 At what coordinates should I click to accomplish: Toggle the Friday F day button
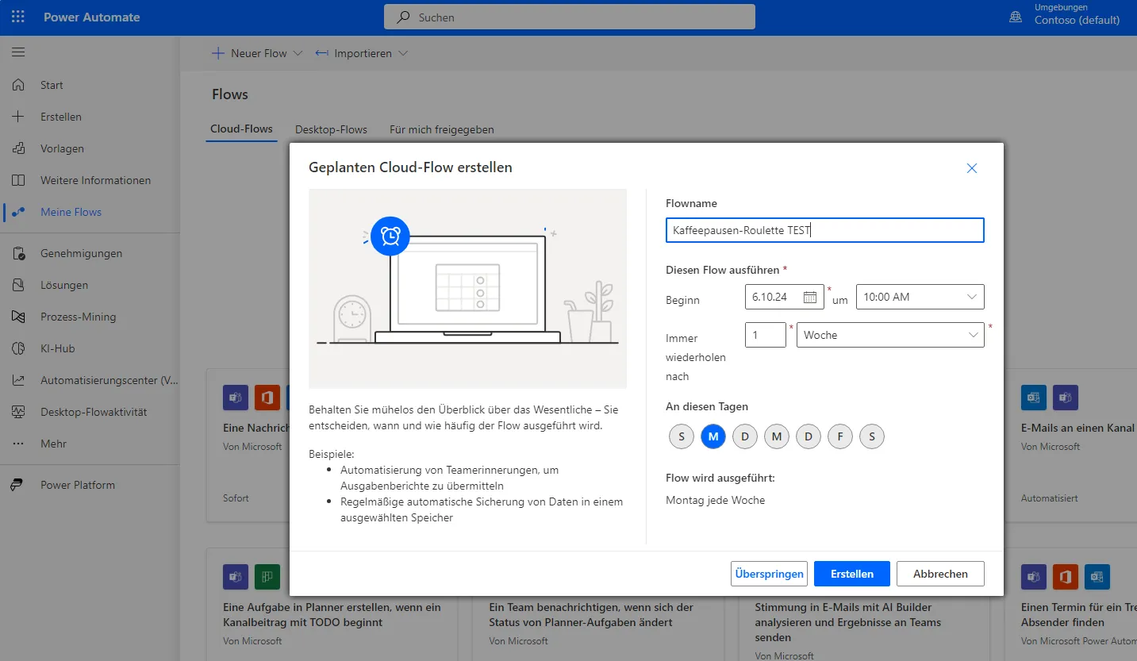click(840, 436)
